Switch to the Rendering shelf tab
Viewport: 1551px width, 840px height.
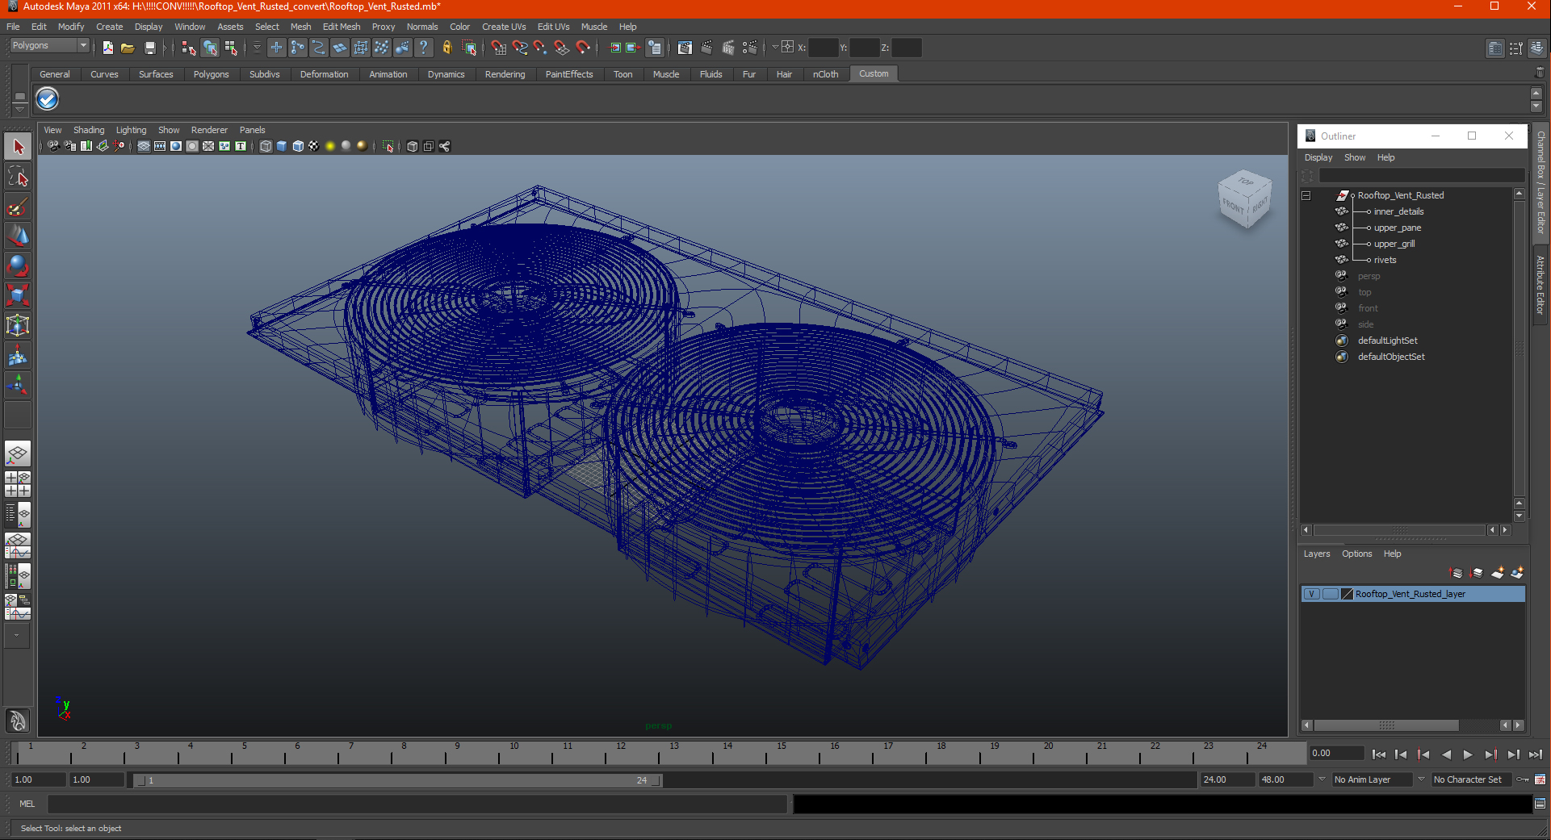click(505, 74)
